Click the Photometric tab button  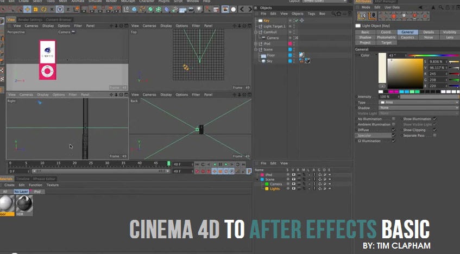pos(386,37)
